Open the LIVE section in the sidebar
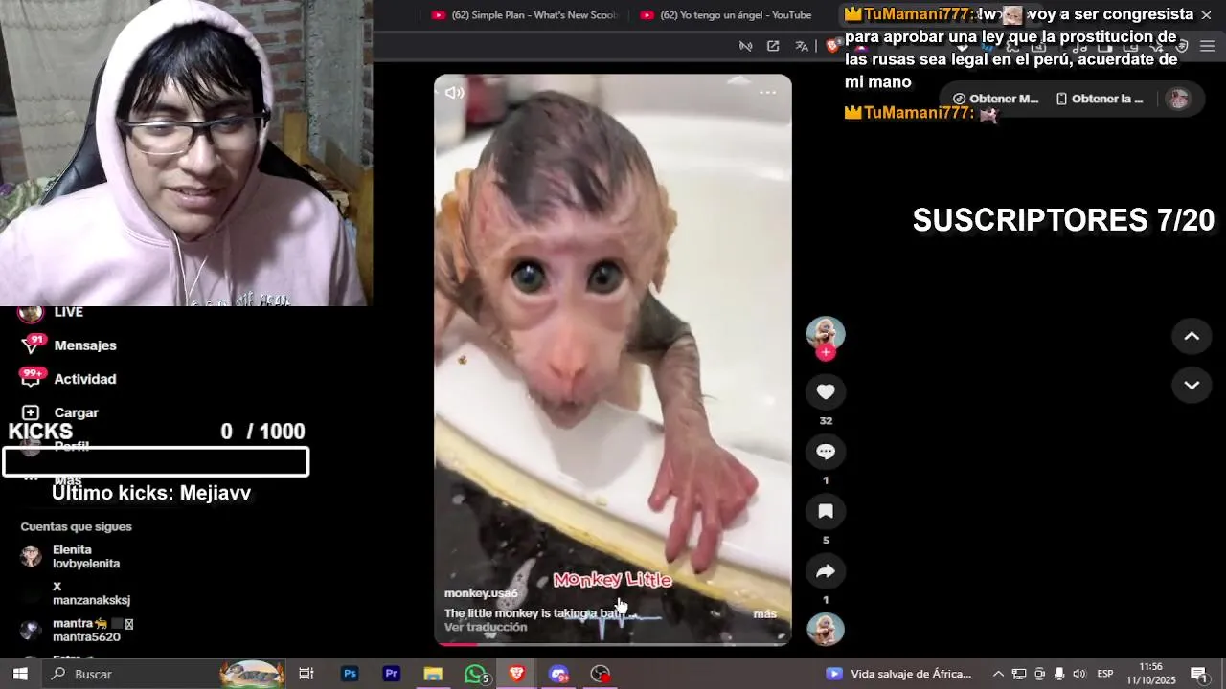Screen dimensions: 1226x689 [69, 312]
